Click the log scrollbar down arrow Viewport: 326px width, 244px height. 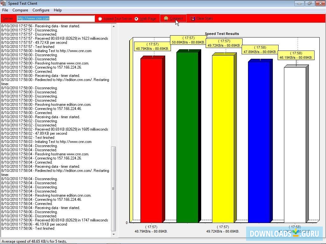[114, 234]
